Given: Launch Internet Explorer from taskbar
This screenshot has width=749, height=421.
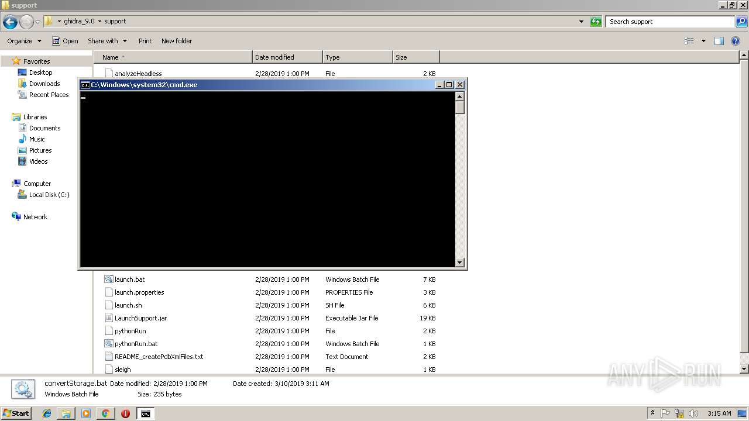Looking at the screenshot, I should click(47, 413).
